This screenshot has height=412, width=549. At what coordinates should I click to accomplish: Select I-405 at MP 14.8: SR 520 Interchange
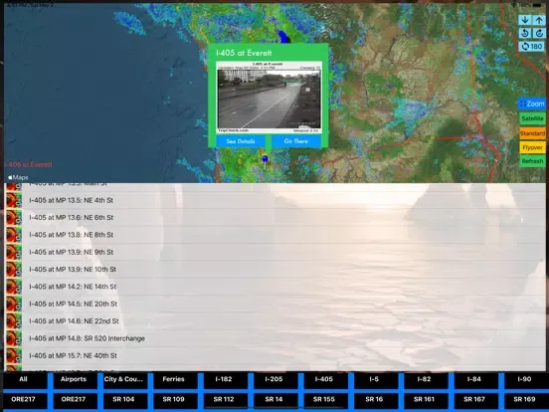(274, 338)
